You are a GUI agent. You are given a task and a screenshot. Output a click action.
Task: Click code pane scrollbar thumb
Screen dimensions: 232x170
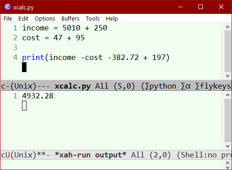[228, 51]
